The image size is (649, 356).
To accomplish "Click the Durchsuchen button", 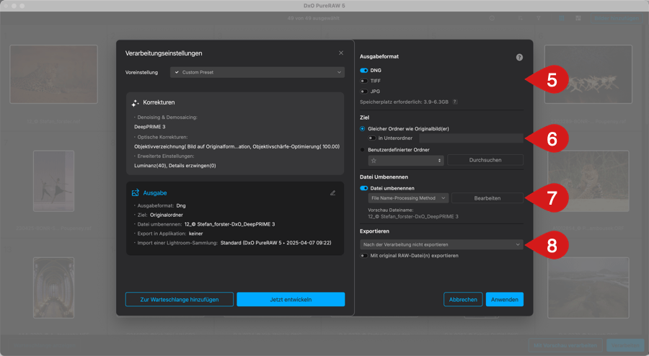I will pos(485,160).
